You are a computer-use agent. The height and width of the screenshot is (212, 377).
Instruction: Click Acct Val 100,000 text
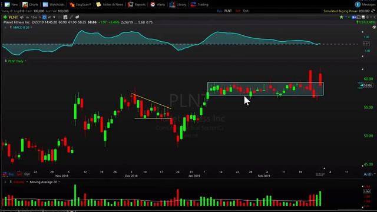tap(57, 11)
